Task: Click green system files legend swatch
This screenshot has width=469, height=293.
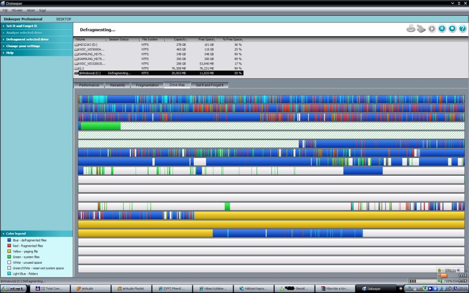Action: (x=9, y=257)
